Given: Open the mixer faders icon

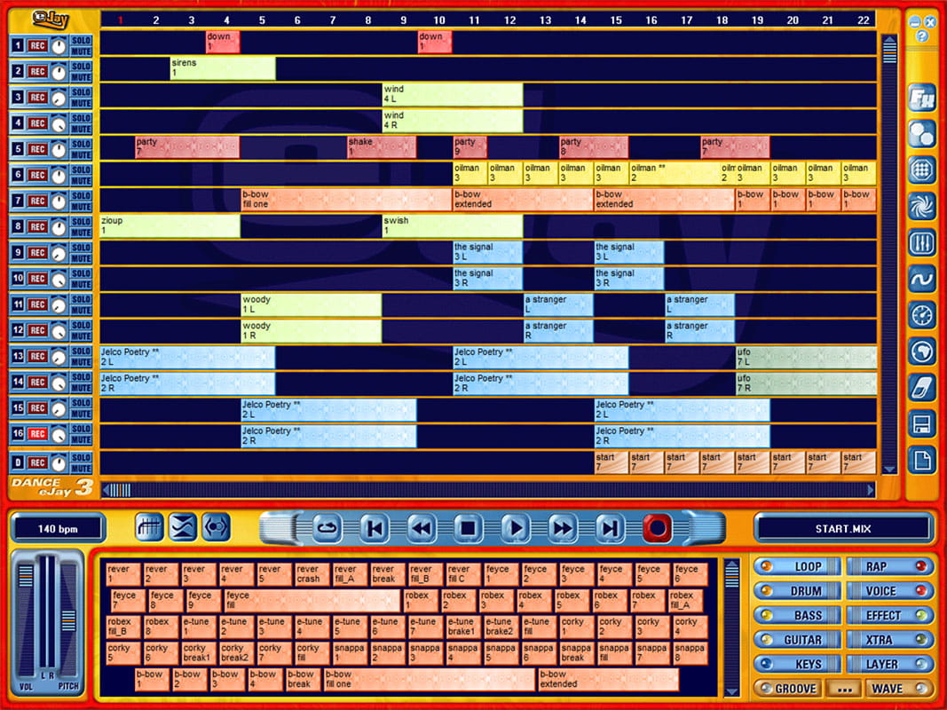Looking at the screenshot, I should (x=921, y=243).
